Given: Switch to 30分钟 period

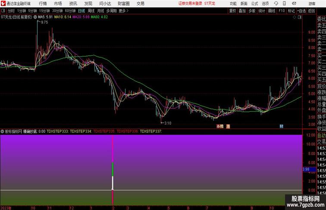Looking at the screenshot, I should pos(57,11).
